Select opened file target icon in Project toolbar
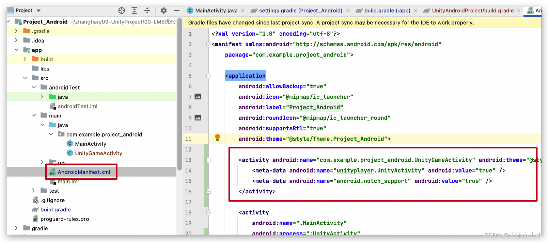549x242 pixels. pyautogui.click(x=122, y=11)
